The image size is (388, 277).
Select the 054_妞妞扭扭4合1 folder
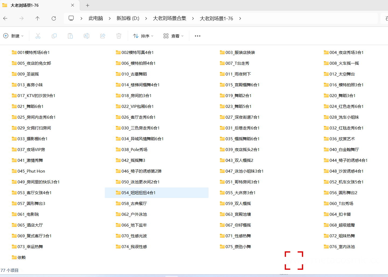point(138,193)
